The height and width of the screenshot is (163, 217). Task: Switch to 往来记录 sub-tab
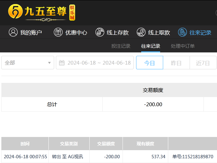(x=151, y=46)
